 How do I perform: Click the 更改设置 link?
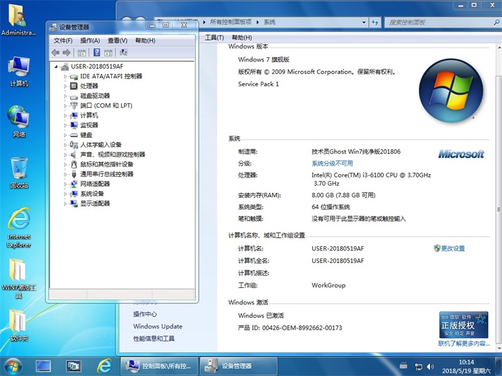pyautogui.click(x=452, y=249)
